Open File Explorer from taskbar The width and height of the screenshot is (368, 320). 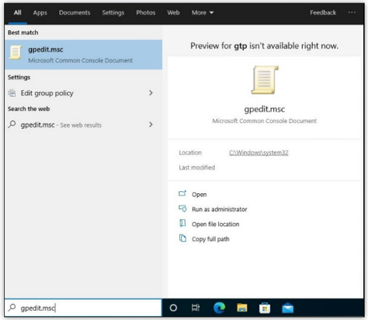[x=242, y=308]
